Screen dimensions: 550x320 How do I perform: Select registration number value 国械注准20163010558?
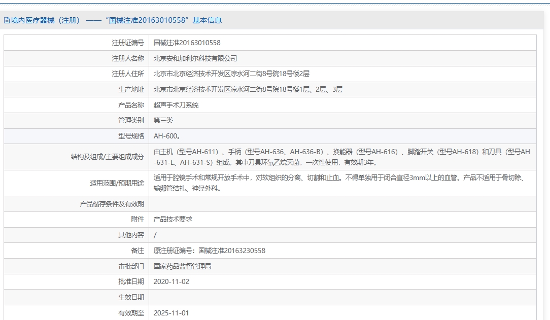pyautogui.click(x=187, y=43)
